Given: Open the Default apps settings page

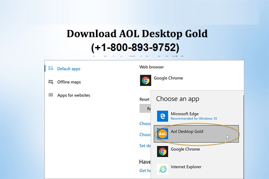Looking at the screenshot, I should (x=69, y=68).
